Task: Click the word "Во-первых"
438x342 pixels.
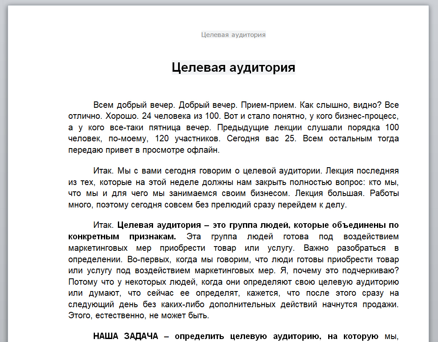Action: pyautogui.click(x=149, y=260)
